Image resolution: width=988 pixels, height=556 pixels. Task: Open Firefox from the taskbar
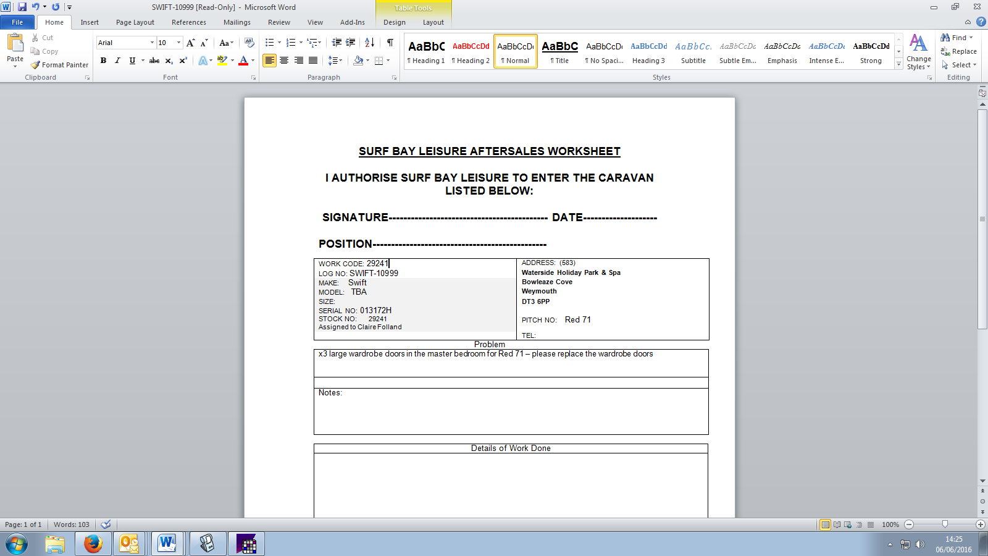tap(93, 544)
